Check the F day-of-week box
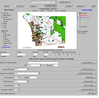Screen dimensions: 99x98 [x=74, y=54]
